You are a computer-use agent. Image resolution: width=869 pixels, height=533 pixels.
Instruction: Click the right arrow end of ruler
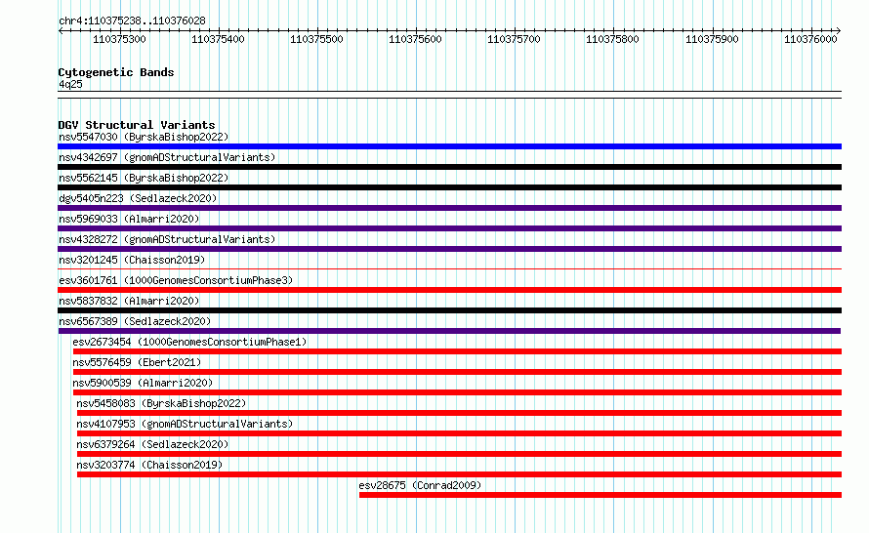pos(839,31)
